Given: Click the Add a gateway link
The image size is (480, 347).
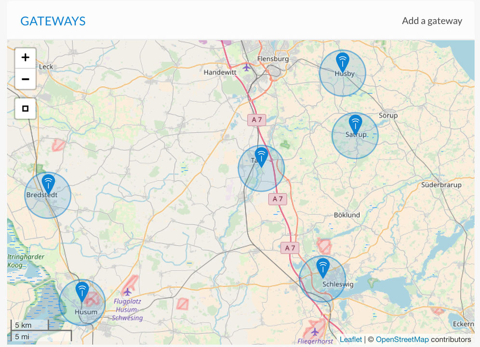Looking at the screenshot, I should [432, 21].
